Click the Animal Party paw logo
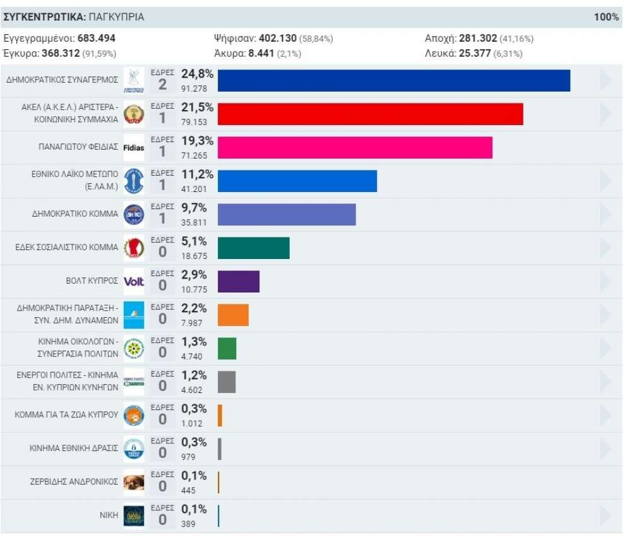 click(134, 416)
